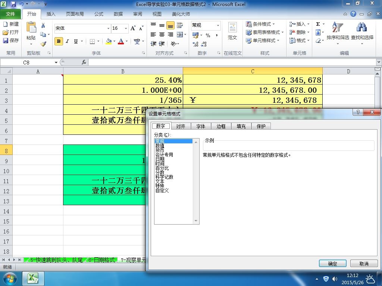Click Decrease Decimal icon
This screenshot has height=286, width=382.
pyautogui.click(x=204, y=44)
